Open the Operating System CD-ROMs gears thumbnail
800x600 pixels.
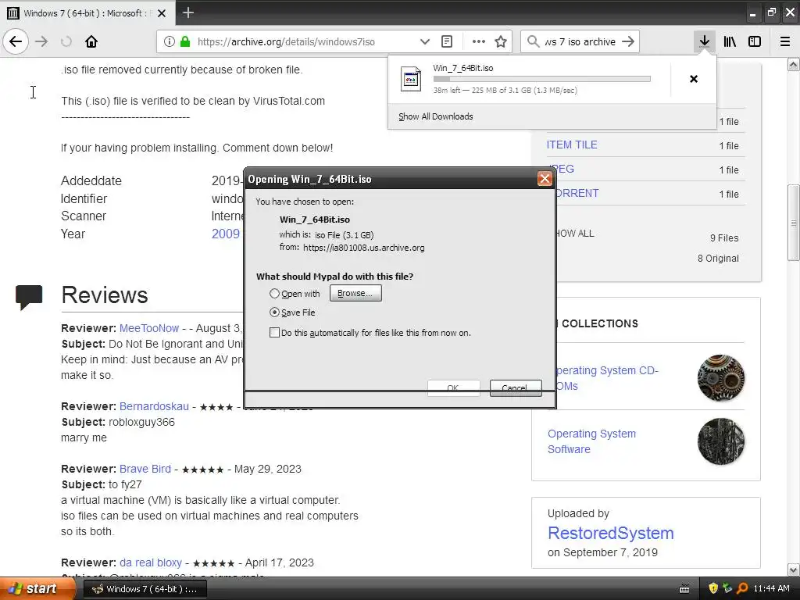(x=720, y=378)
